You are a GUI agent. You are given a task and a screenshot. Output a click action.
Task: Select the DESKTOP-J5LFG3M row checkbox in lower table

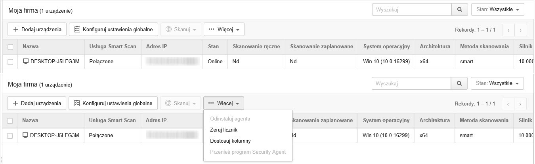[10, 136]
